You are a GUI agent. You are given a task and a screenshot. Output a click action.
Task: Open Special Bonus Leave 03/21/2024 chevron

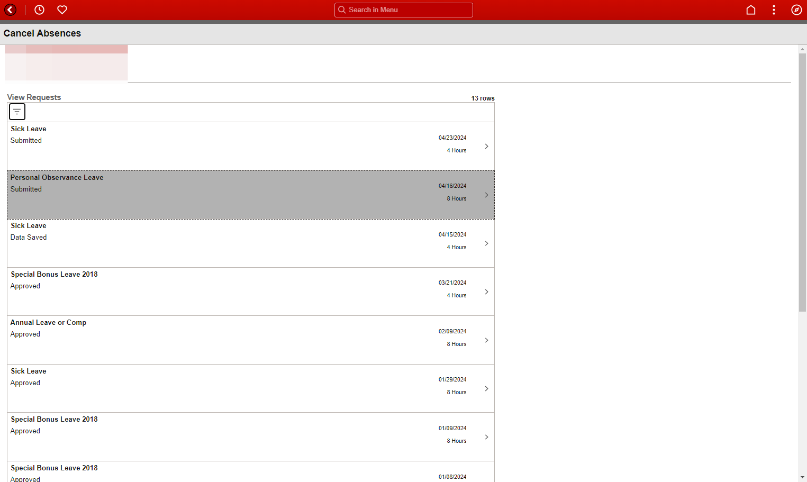pos(486,292)
